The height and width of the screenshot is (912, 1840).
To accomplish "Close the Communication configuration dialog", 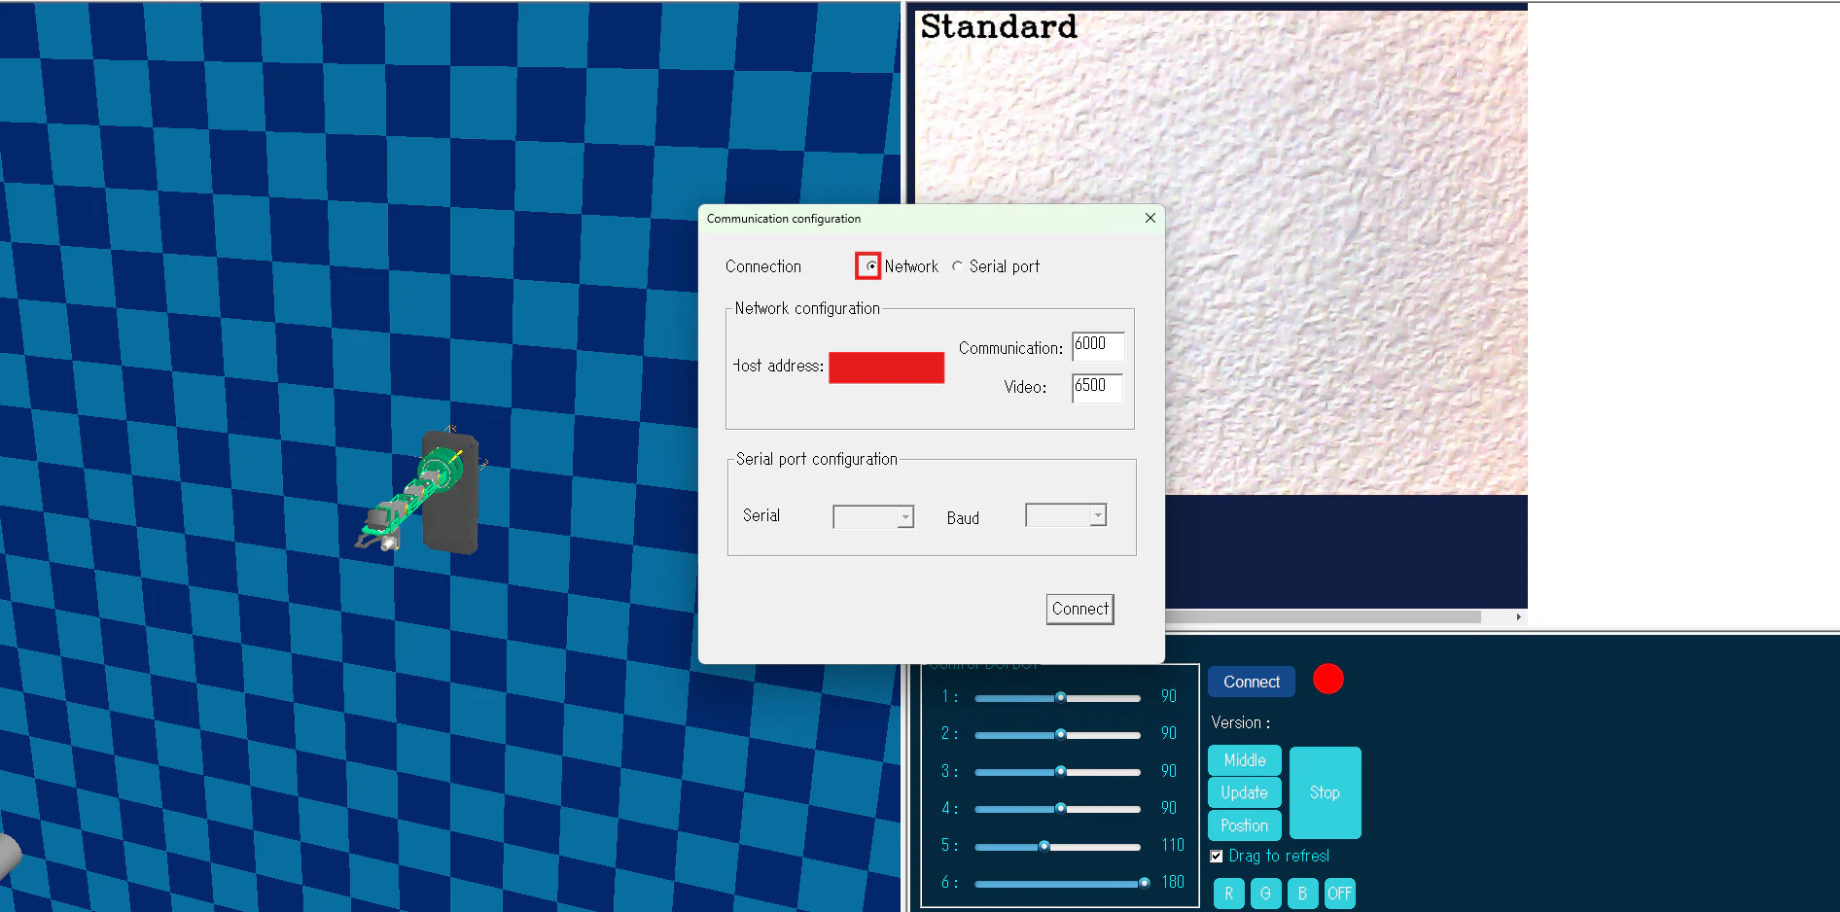I will [x=1150, y=218].
